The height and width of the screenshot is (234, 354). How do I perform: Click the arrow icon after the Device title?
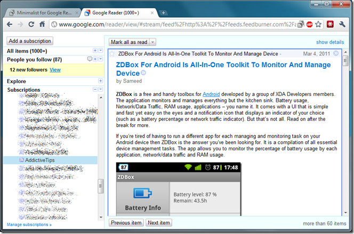143,72
